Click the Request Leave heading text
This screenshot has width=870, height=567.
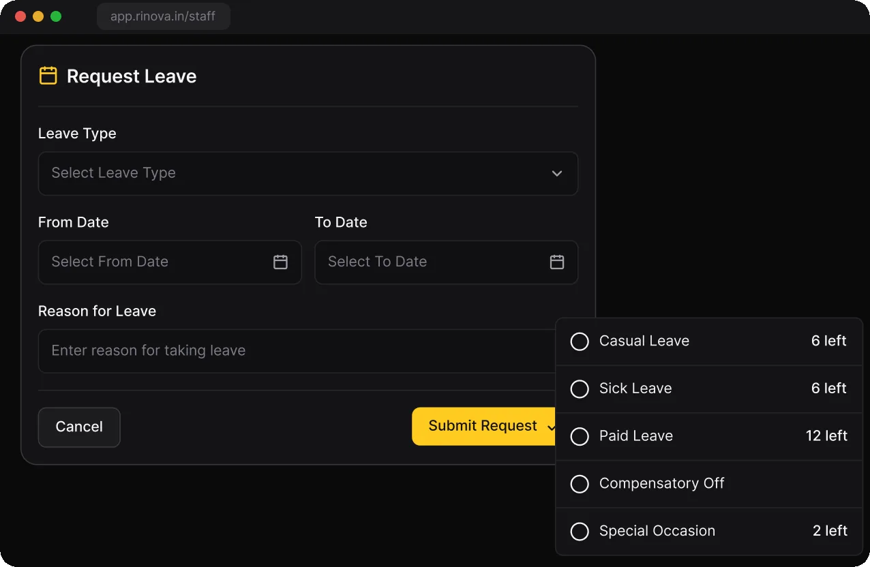point(132,76)
